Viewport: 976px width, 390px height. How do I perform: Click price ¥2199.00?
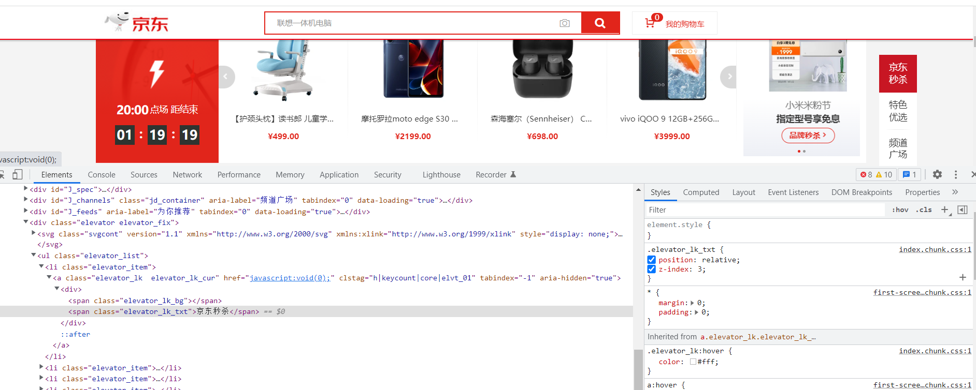413,137
